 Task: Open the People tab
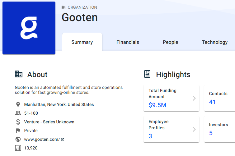[x=170, y=42]
